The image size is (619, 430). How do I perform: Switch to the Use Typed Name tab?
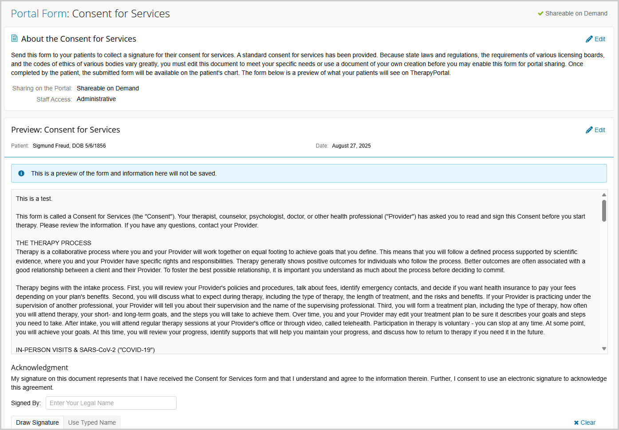click(x=91, y=422)
